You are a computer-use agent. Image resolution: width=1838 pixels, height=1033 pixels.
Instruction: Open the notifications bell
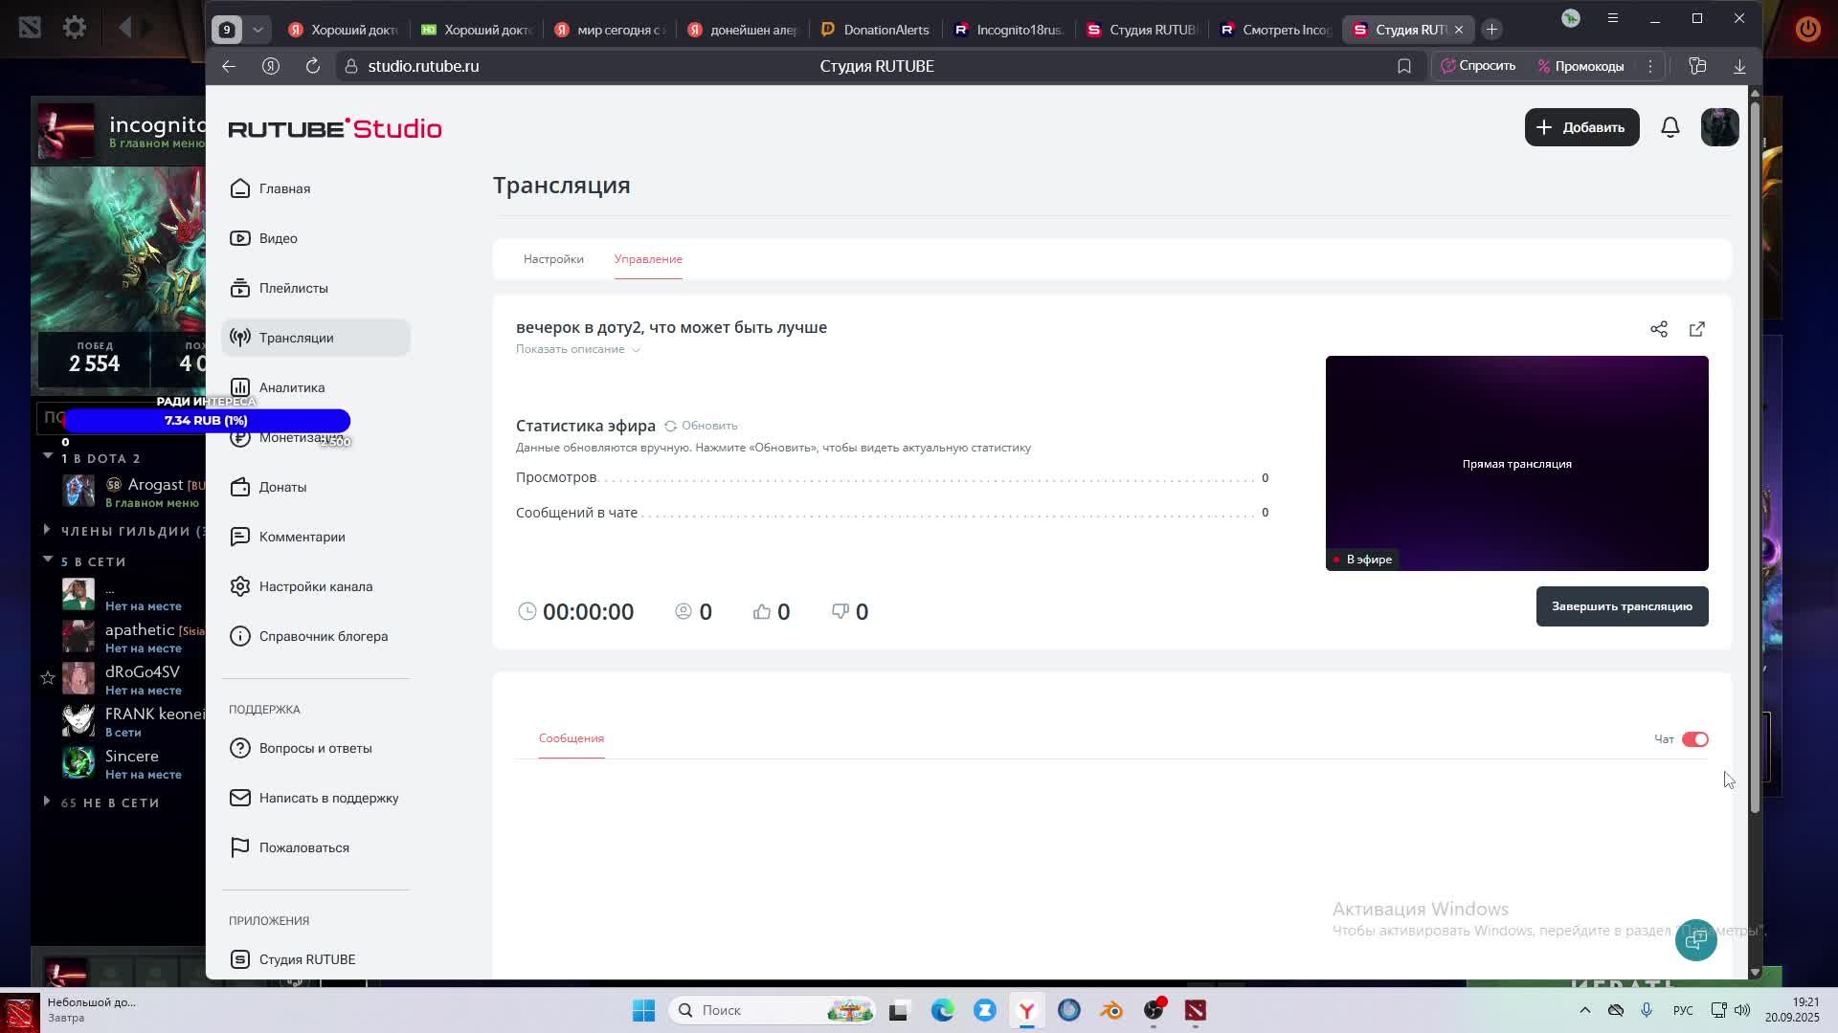point(1670,127)
